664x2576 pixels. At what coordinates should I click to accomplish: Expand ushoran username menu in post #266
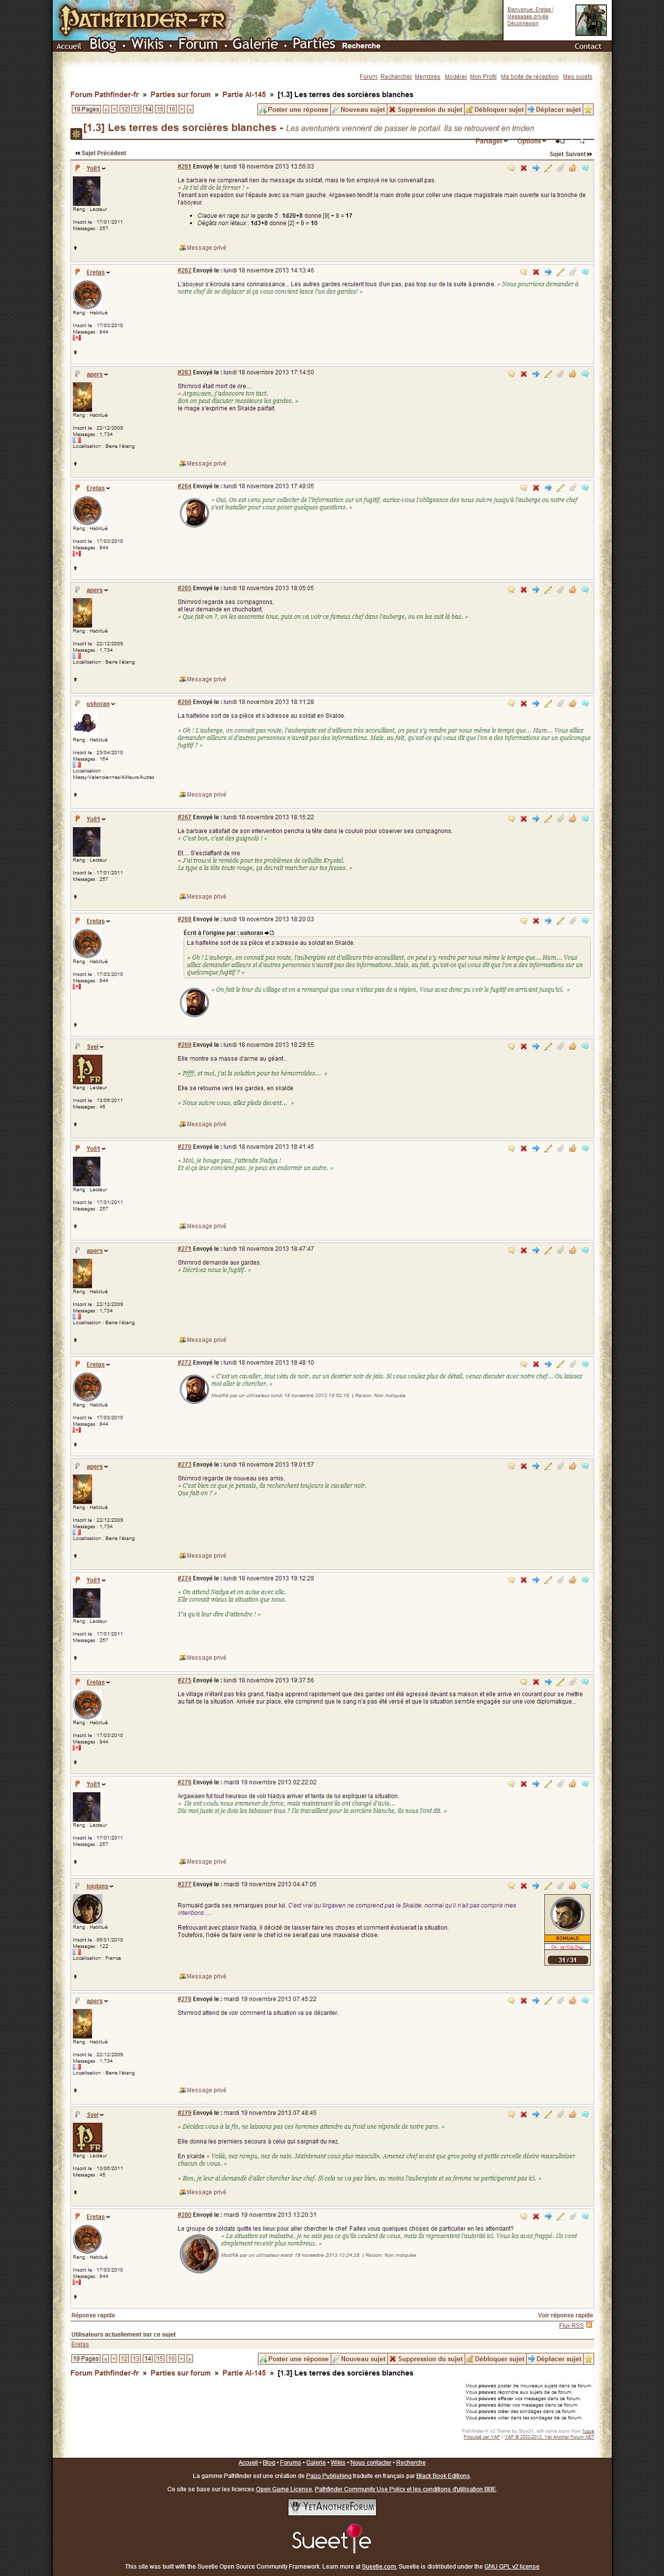click(99, 704)
